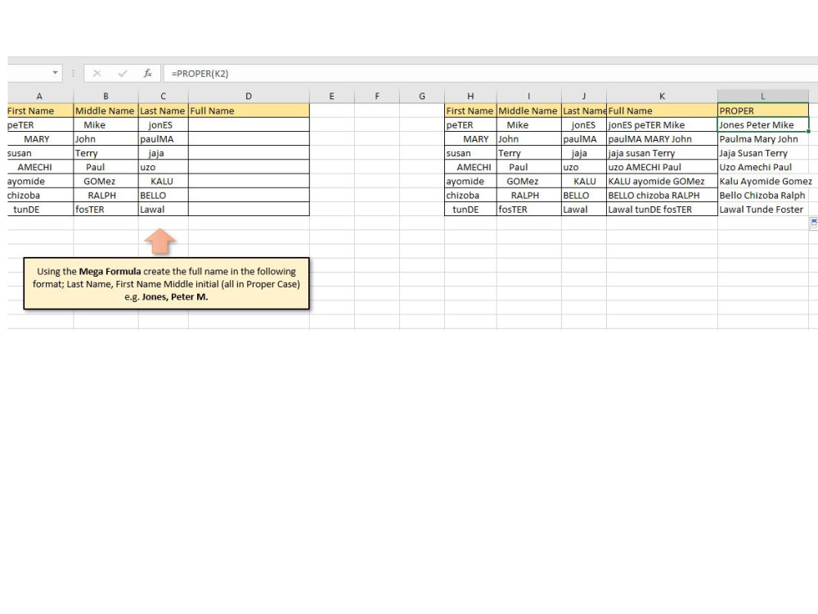Select 'Terry' cell in column I
Screen dimensions: 818x614
click(x=529, y=153)
